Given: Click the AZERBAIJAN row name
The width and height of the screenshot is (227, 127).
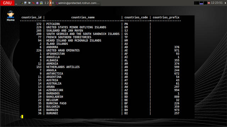Looking at the screenshot, I should point(55,90).
